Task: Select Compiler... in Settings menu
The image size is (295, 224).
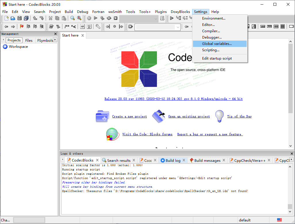Action: pyautogui.click(x=220, y=31)
